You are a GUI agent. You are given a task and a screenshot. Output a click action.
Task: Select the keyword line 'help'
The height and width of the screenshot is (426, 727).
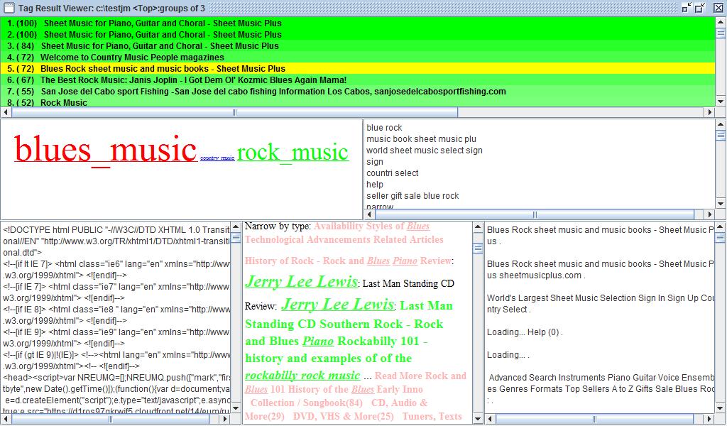pyautogui.click(x=375, y=185)
